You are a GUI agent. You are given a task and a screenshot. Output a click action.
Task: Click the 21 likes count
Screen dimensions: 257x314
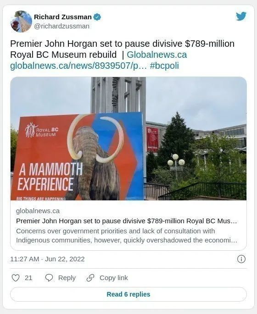[x=28, y=278]
